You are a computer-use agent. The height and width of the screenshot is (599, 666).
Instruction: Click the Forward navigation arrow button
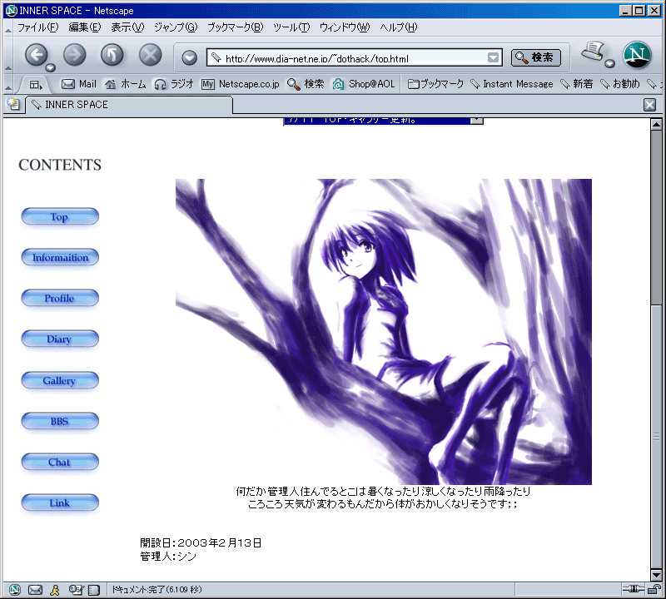click(74, 55)
